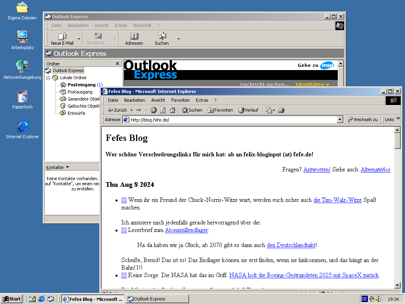Select Posteingang folder in Outlook Express

[81, 85]
